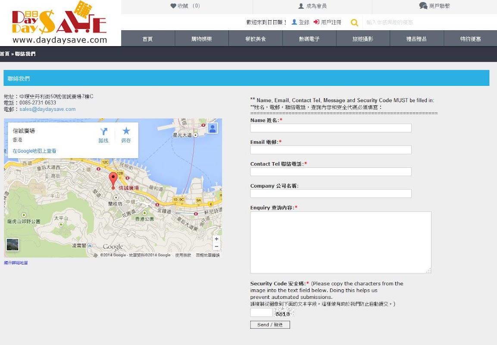Select 餐飲美食 in navigation menu
The height and width of the screenshot is (345, 497).
tap(256, 39)
